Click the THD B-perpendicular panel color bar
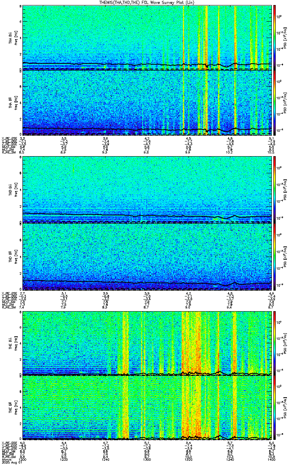Screen dimensions: 290x465 coord(274,190)
